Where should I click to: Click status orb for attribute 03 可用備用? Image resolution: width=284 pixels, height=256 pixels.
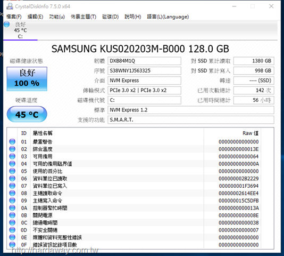12,156
